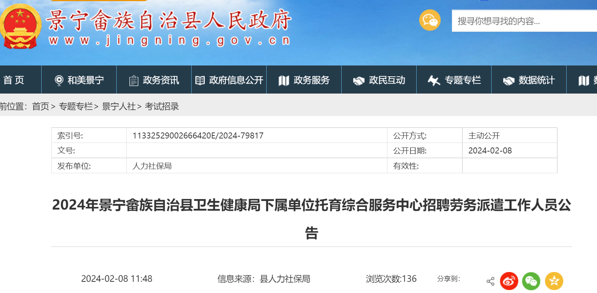Open the 考试招录 breadcrumb link
This screenshot has width=597, height=293.
pyautogui.click(x=162, y=107)
